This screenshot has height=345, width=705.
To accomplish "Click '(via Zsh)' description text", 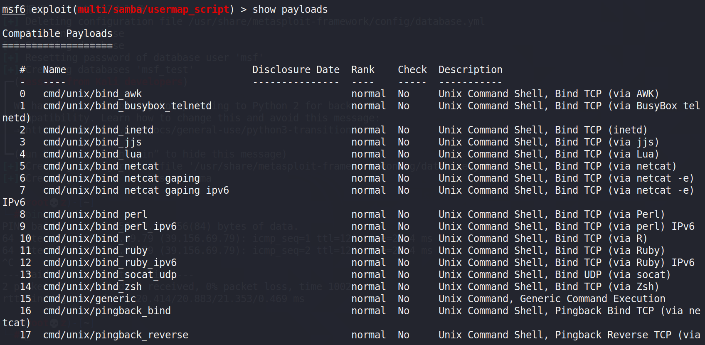I will pyautogui.click(x=634, y=287).
